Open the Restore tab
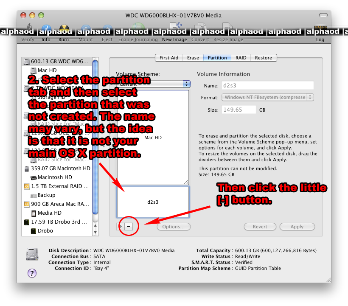The height and width of the screenshot is (306, 348). 264,58
